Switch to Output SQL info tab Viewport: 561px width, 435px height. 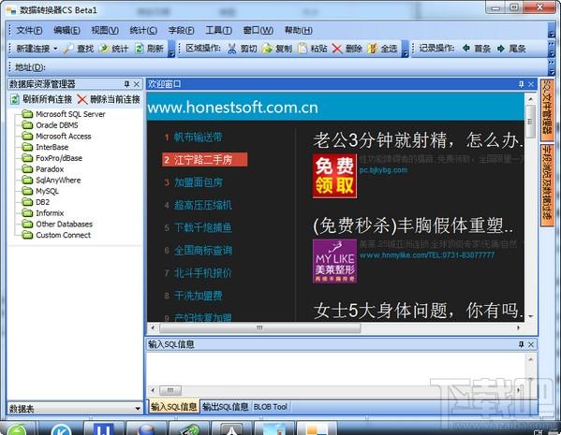pos(226,407)
